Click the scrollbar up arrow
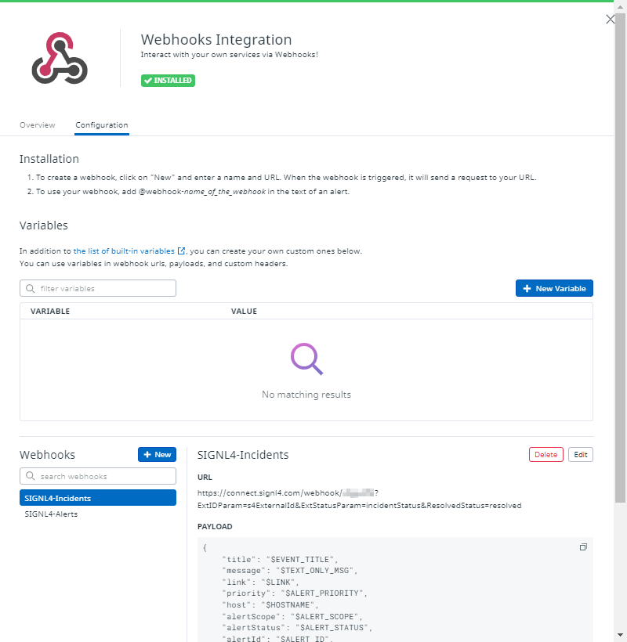Screen dimensions: 627x642 (x=621, y=7)
